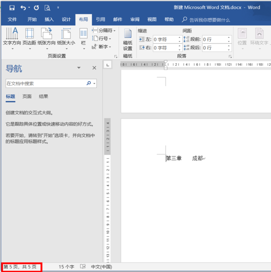
Task: Open the 帮助 ribbon tab
Action: pos(169,19)
